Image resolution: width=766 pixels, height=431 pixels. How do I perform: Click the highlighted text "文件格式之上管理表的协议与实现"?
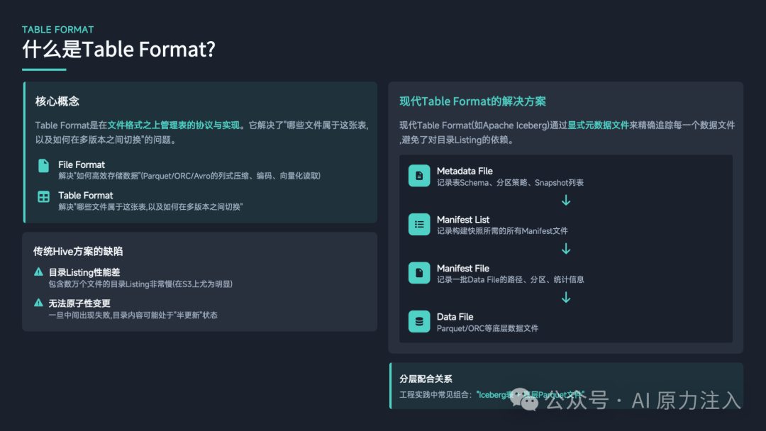click(x=174, y=125)
